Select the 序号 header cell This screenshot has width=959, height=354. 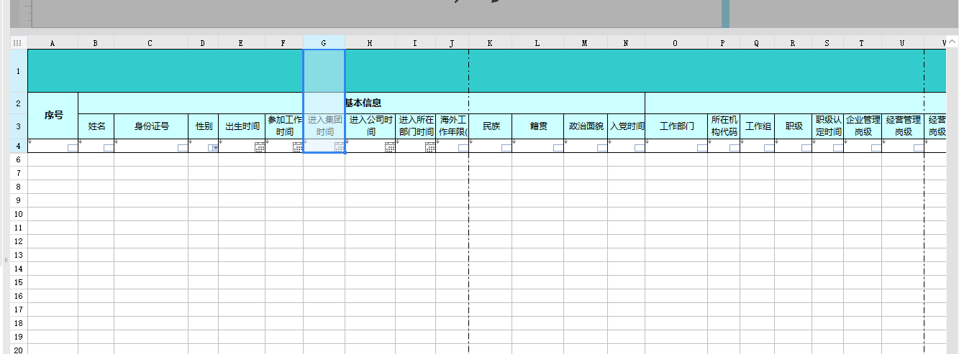[x=53, y=115]
